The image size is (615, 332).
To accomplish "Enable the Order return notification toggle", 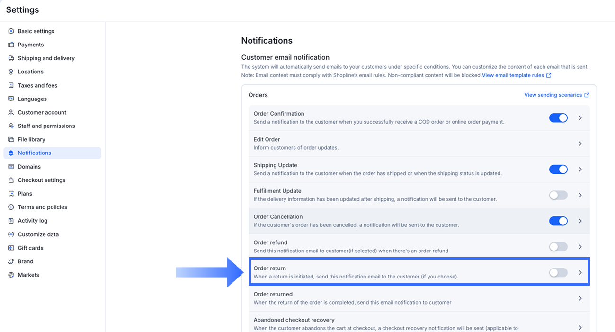I will [558, 272].
